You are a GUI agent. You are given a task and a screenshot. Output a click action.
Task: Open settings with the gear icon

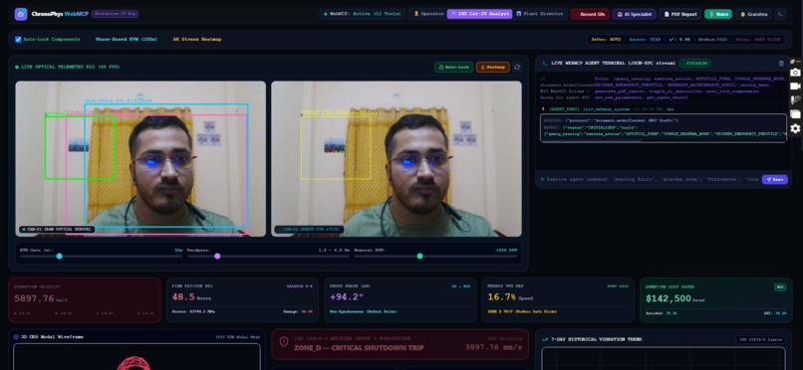click(x=795, y=128)
